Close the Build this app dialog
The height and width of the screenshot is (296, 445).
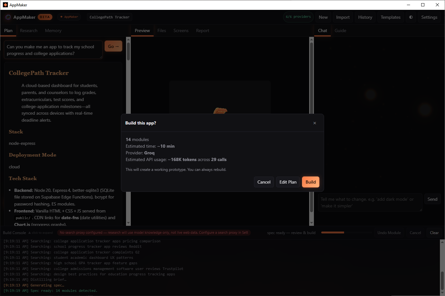pyautogui.click(x=315, y=123)
